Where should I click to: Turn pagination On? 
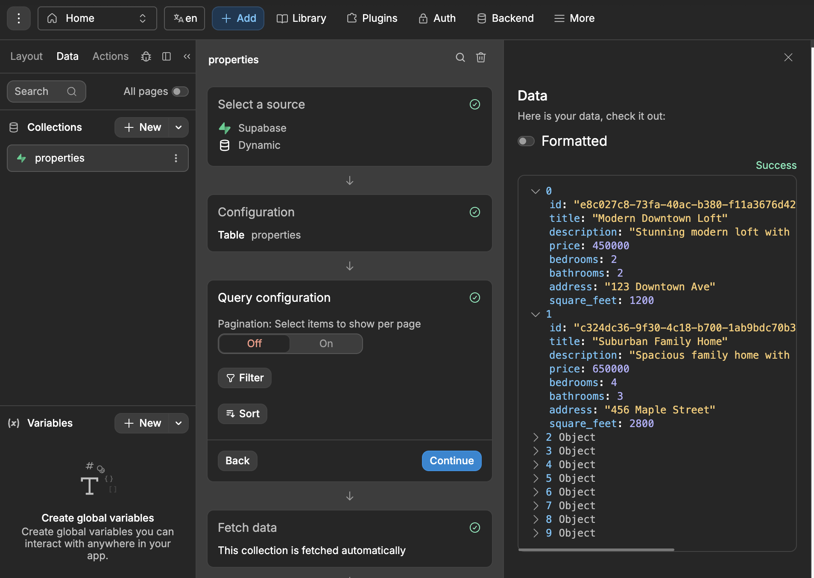coord(326,344)
